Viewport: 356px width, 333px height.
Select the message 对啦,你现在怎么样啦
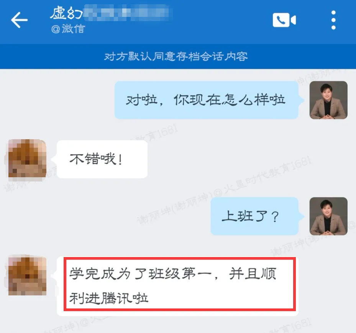click(206, 100)
